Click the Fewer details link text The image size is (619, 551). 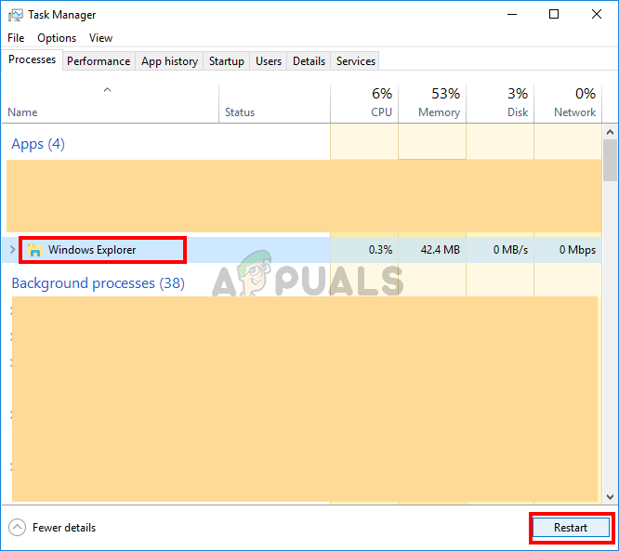pyautogui.click(x=64, y=528)
